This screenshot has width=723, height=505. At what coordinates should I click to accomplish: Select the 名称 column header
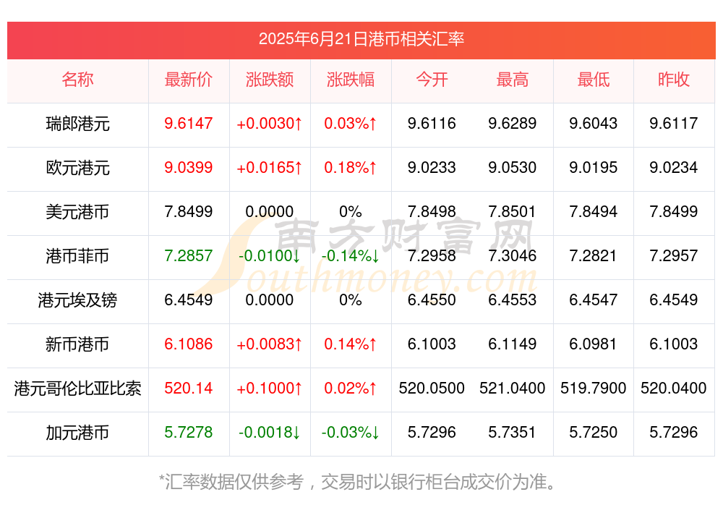tap(77, 80)
